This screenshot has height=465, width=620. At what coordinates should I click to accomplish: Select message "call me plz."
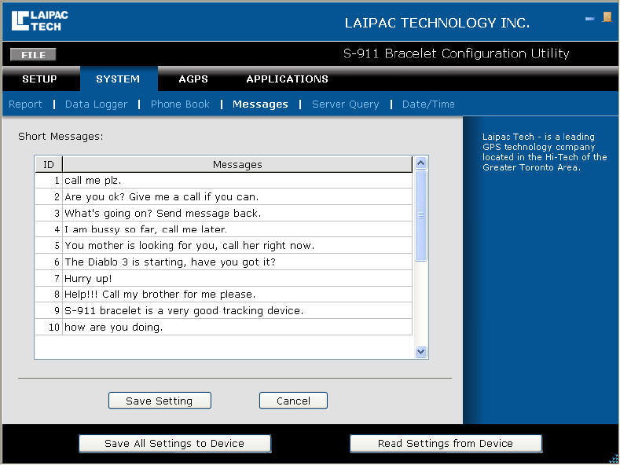tap(237, 181)
